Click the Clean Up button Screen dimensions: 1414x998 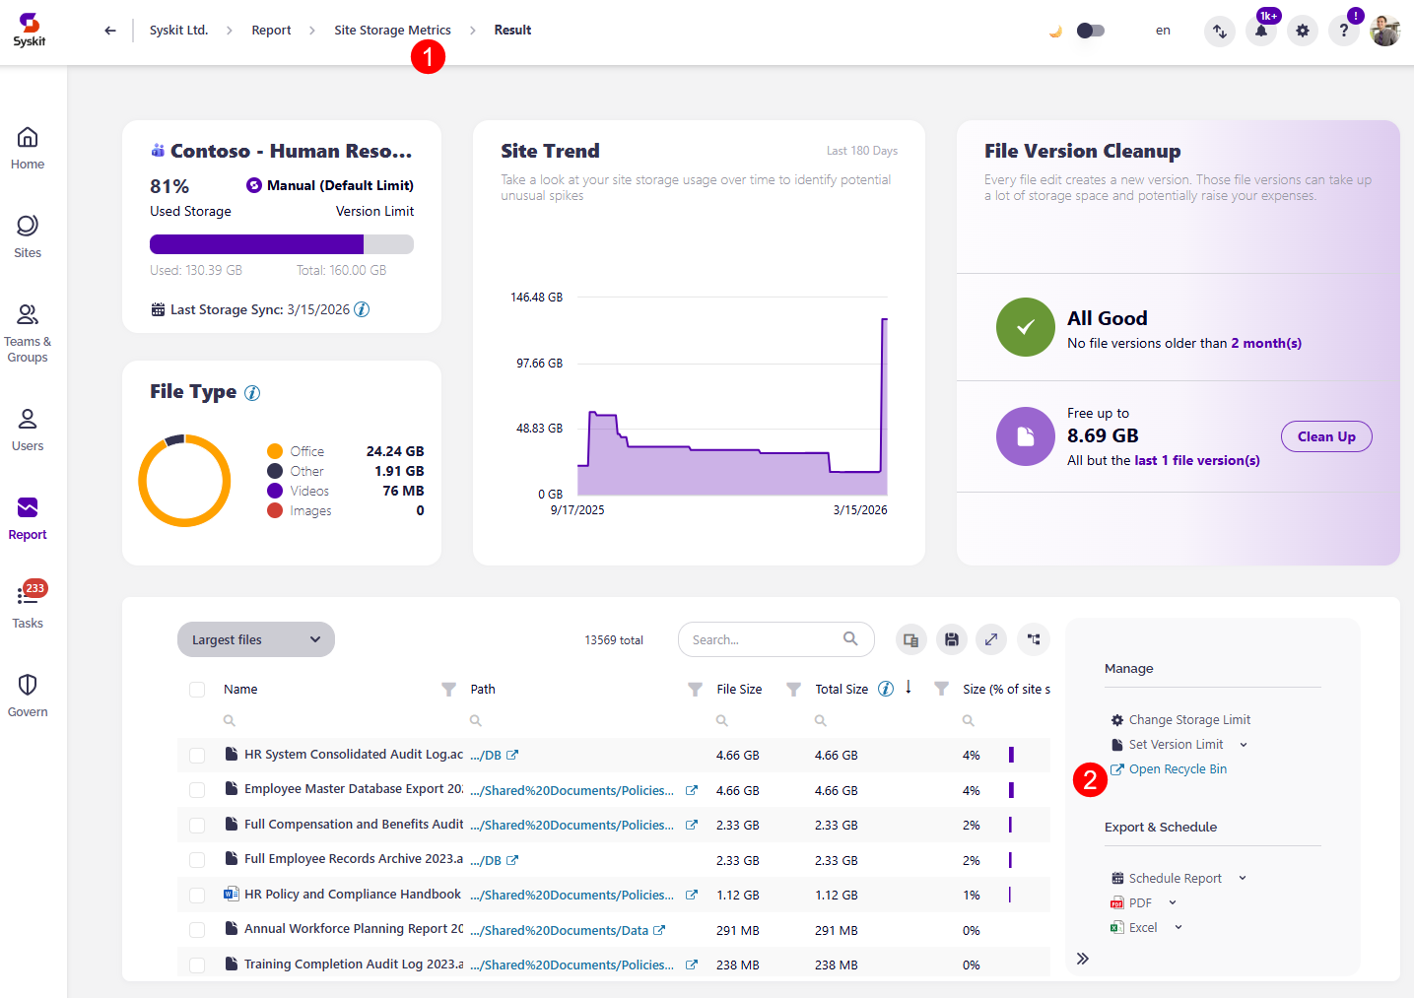(1326, 436)
